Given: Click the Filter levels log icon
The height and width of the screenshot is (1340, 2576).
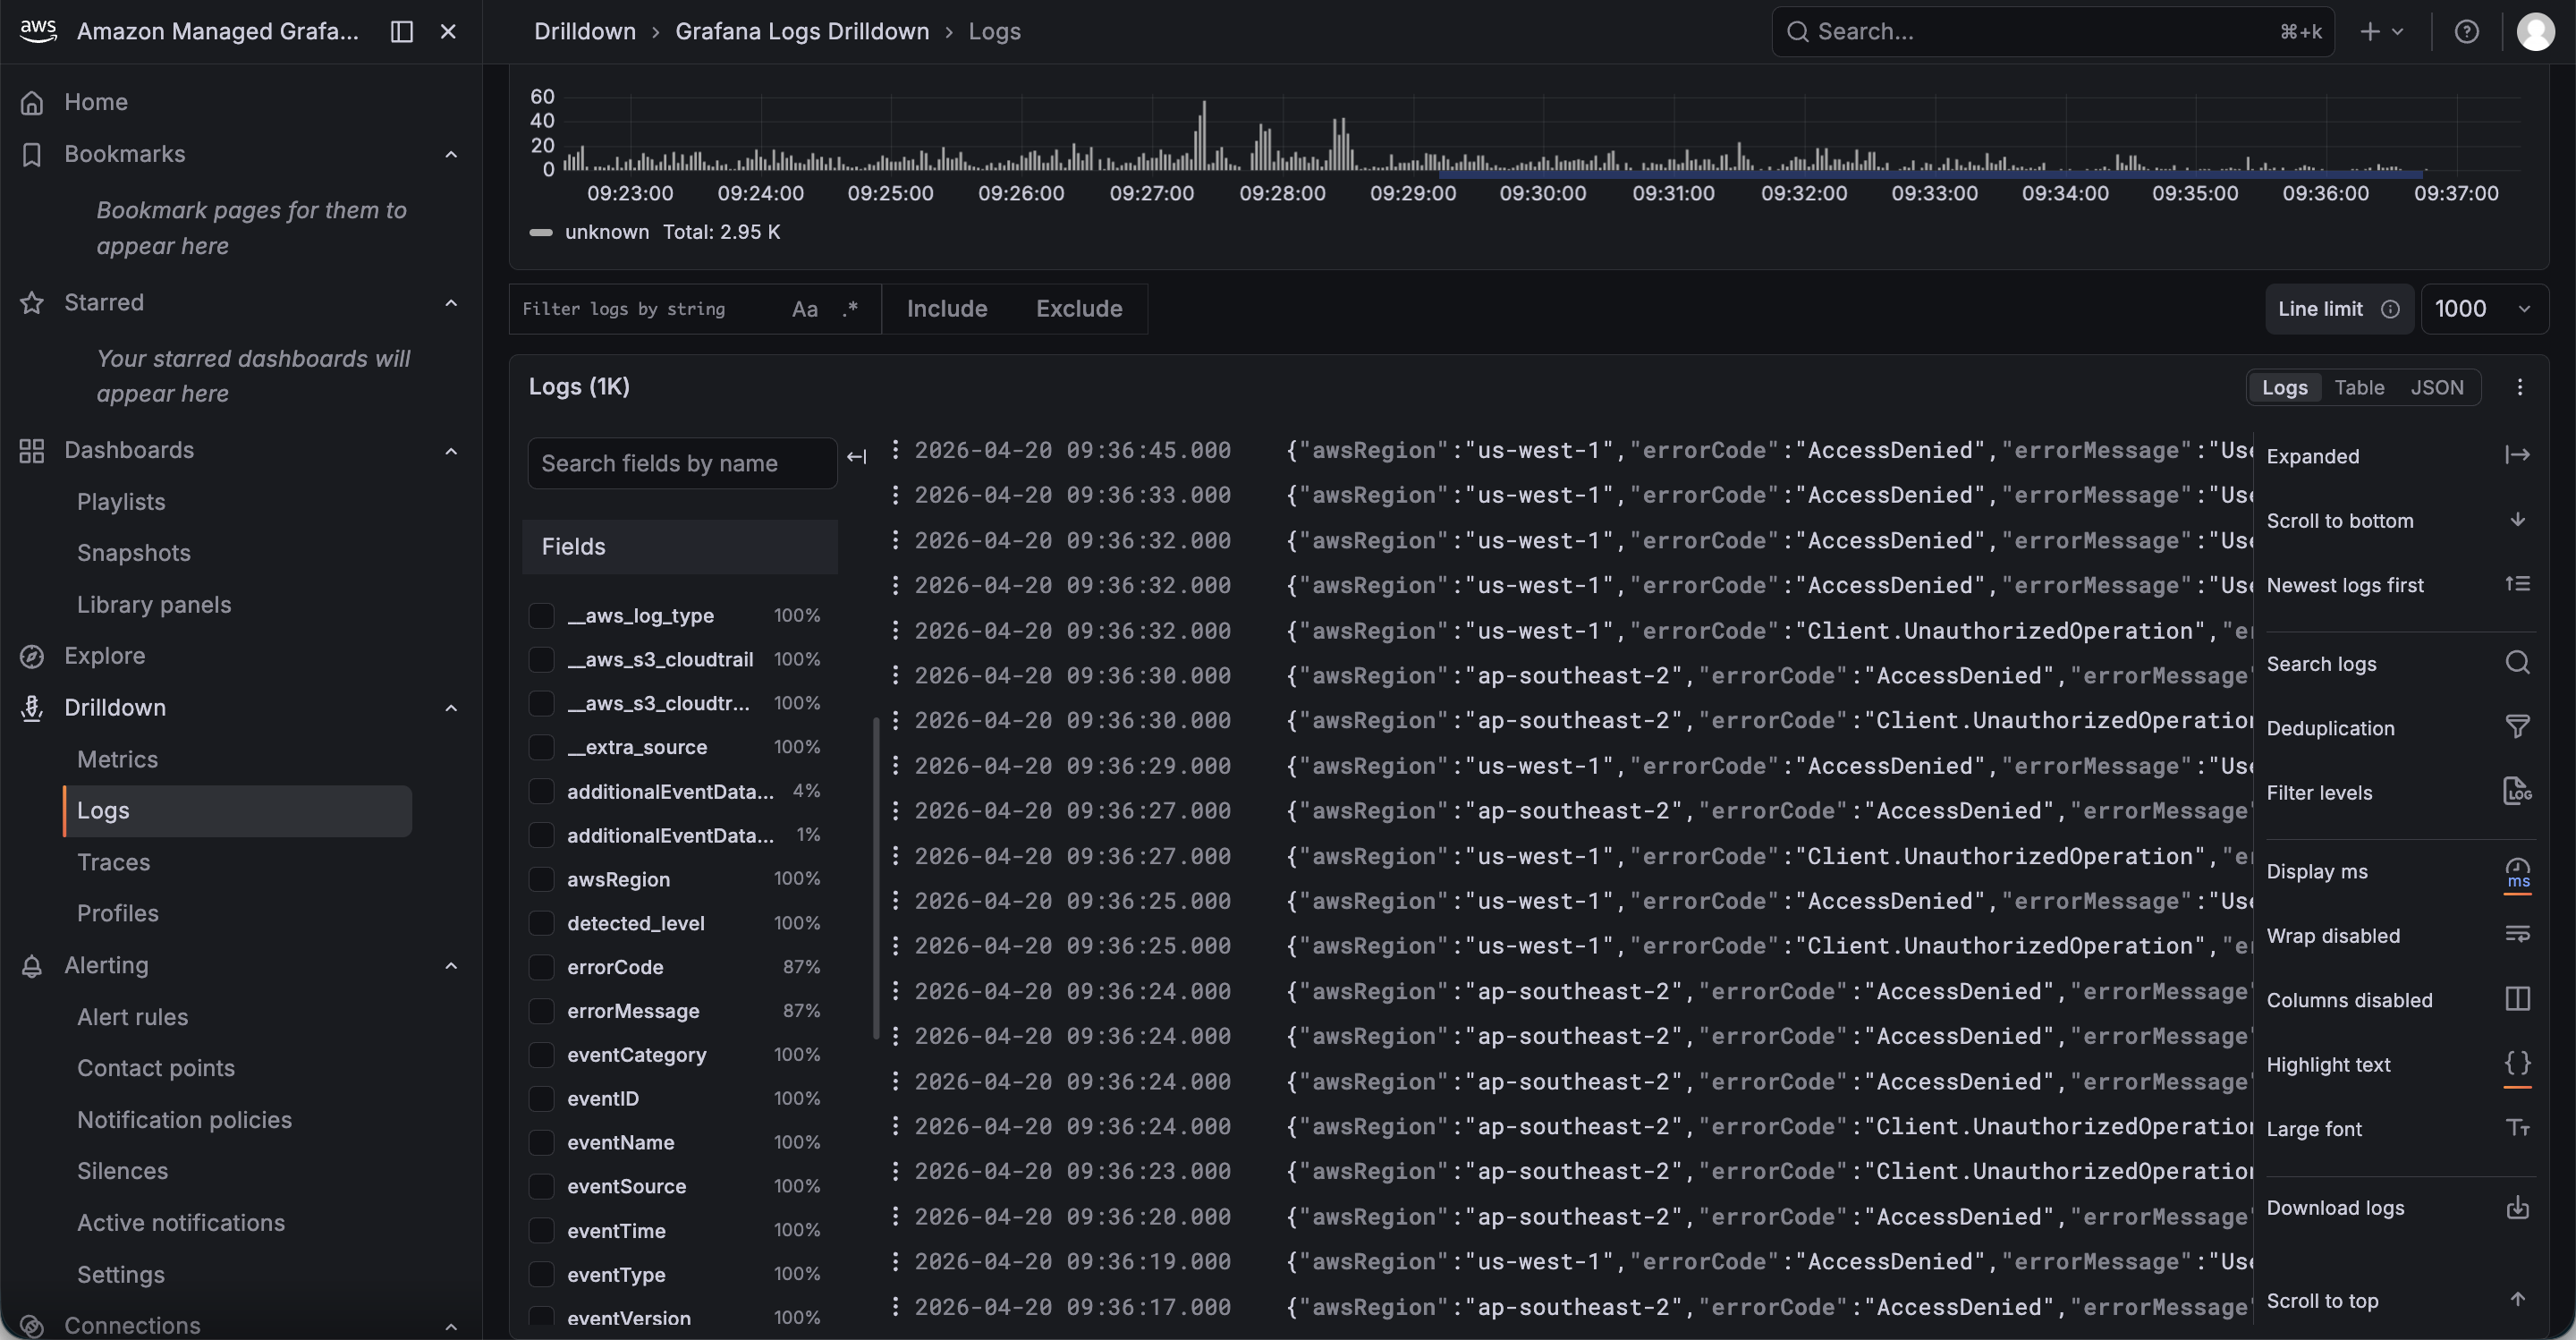Looking at the screenshot, I should coord(2517,792).
